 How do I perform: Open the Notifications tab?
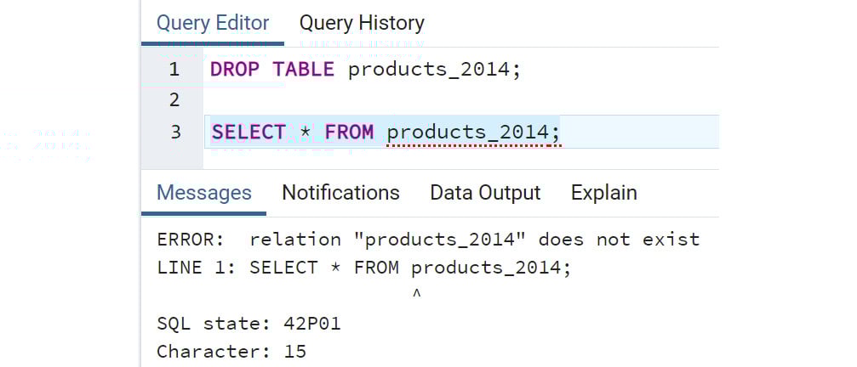pos(340,193)
